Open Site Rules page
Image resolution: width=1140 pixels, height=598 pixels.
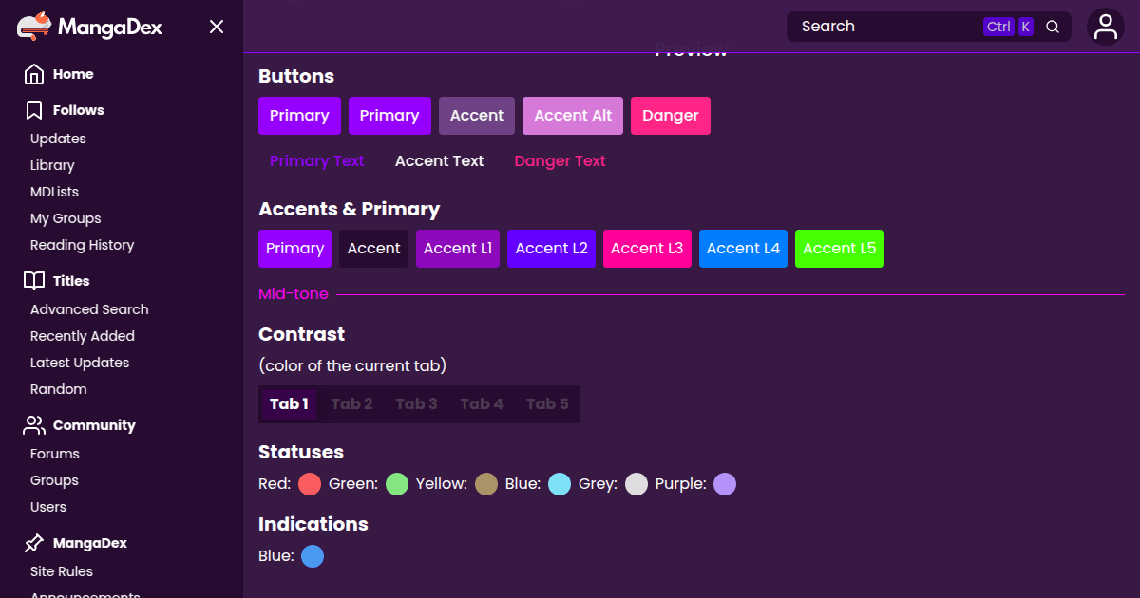(62, 571)
